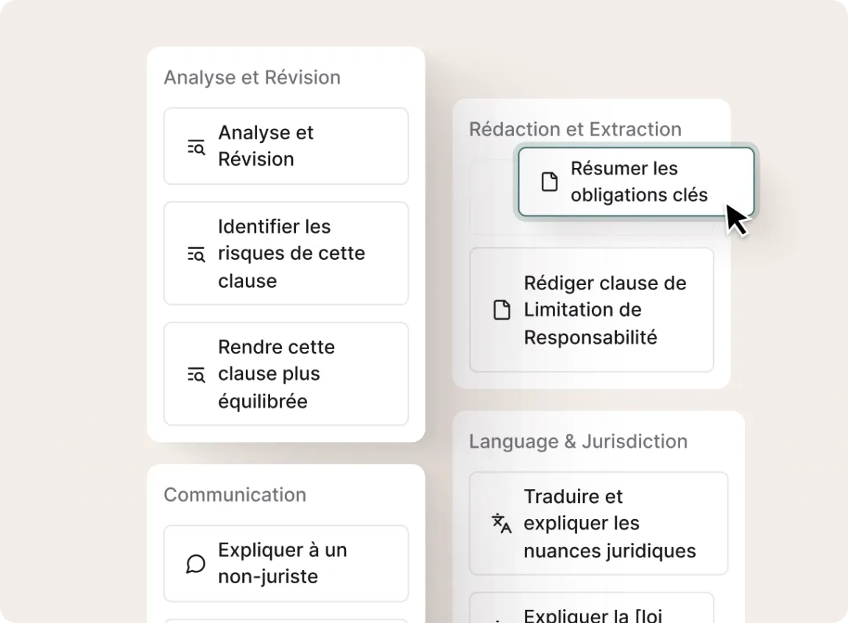Click the Rédaction et Extraction section heading

[x=575, y=129]
